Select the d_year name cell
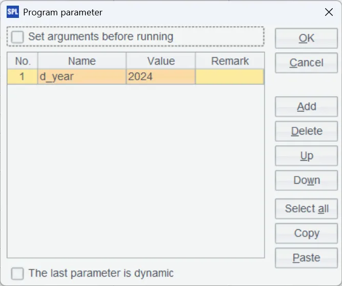Image resolution: width=342 pixels, height=286 pixels. tap(82, 77)
